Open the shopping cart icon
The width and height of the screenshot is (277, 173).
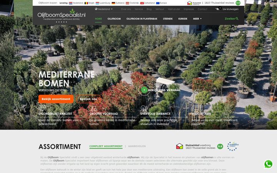pos(218,8)
